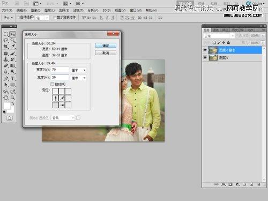Select the Clone Stamp tool

coord(6,59)
